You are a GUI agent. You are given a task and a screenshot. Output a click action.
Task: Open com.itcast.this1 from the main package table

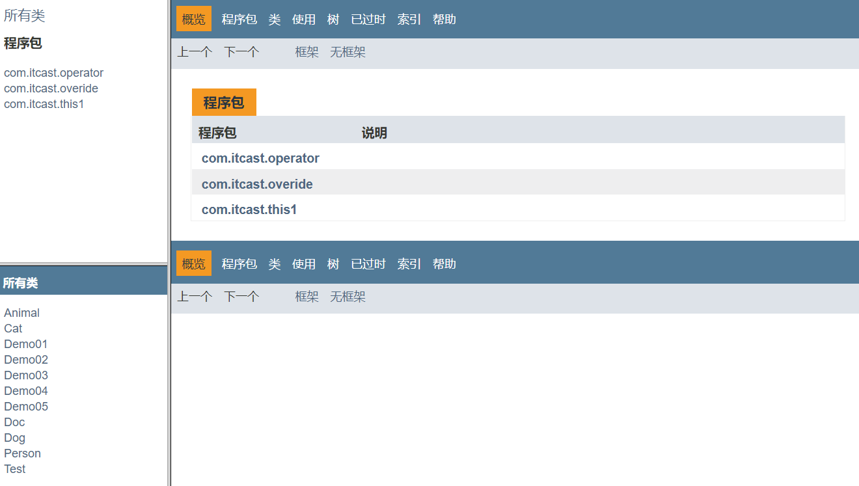click(249, 209)
